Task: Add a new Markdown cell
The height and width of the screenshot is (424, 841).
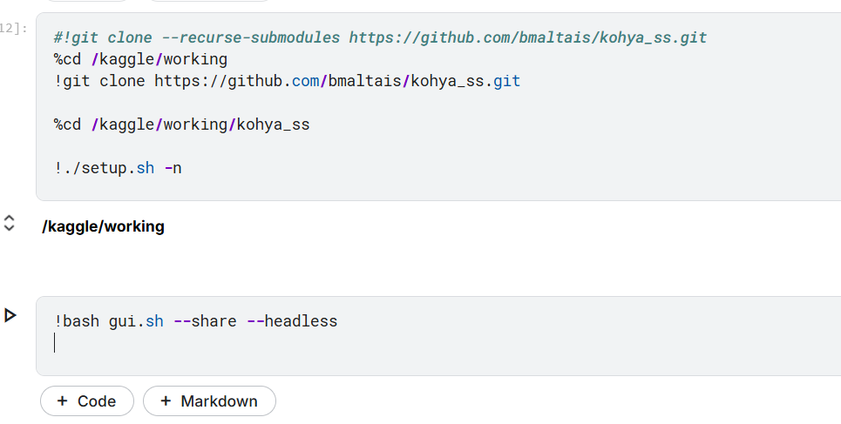Action: 209,401
